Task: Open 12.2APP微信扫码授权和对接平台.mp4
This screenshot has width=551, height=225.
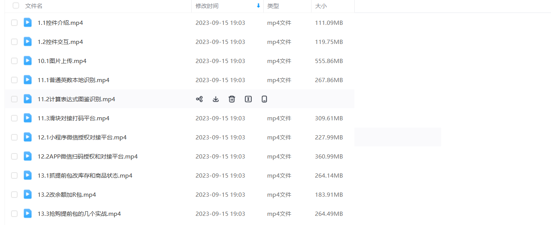Action: click(88, 157)
